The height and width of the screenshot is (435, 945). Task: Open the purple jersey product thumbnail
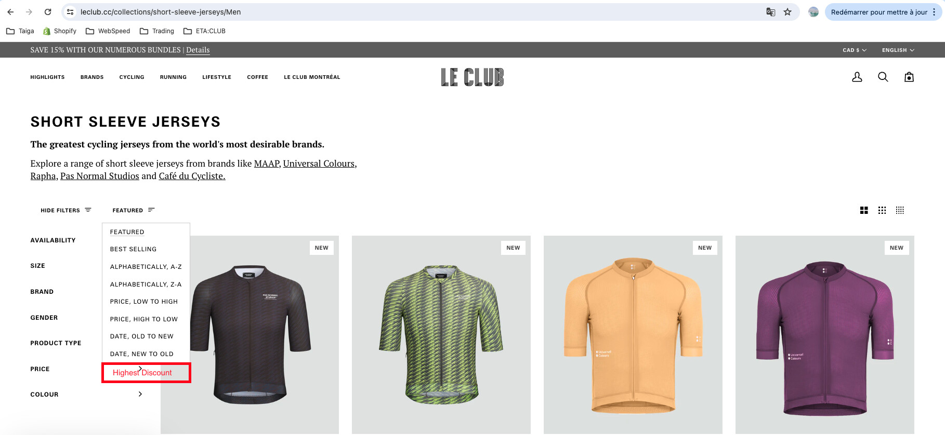[825, 335]
